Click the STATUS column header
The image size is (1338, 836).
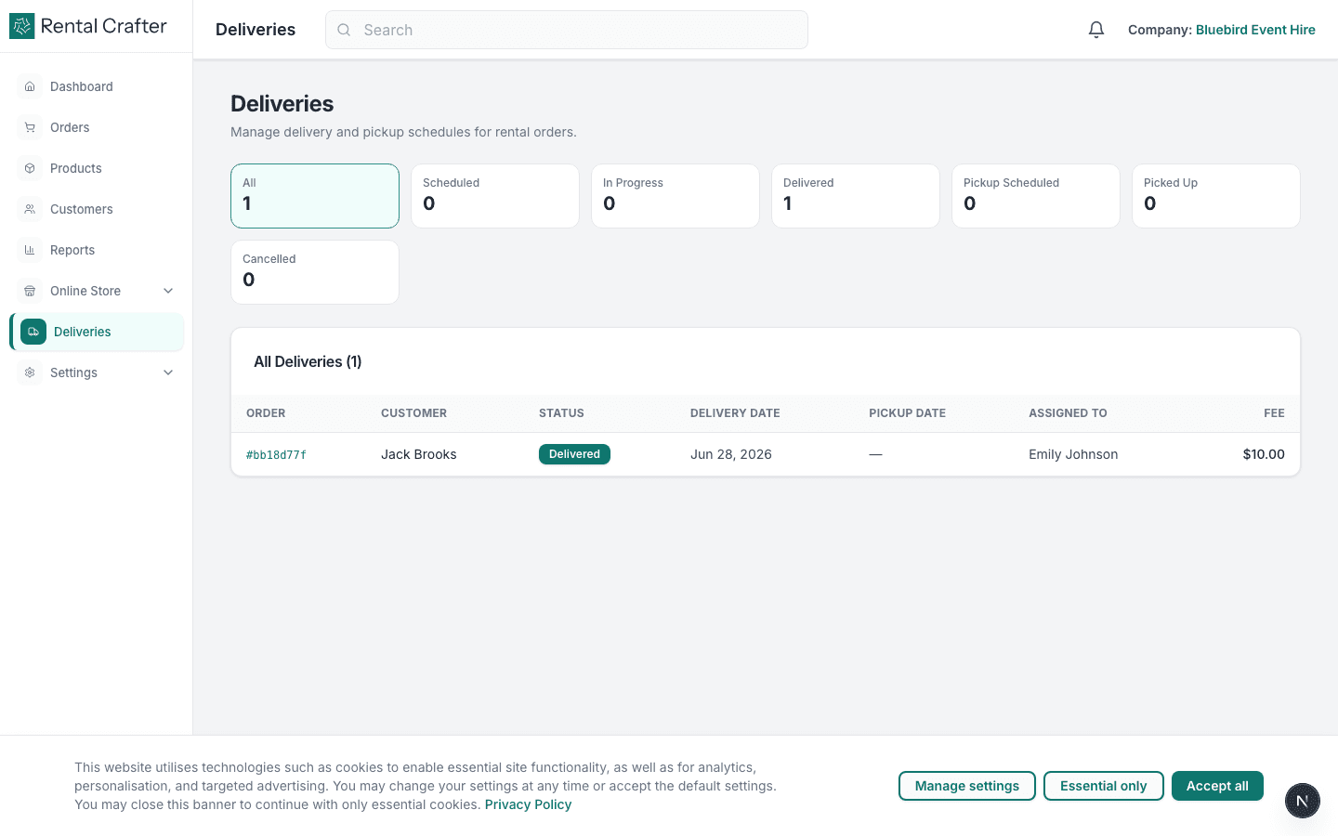pyautogui.click(x=561, y=413)
